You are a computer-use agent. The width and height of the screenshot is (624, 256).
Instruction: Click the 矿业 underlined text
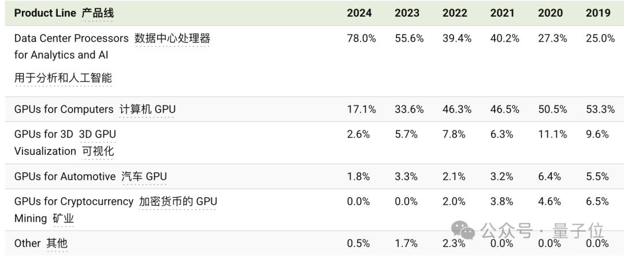click(x=63, y=218)
